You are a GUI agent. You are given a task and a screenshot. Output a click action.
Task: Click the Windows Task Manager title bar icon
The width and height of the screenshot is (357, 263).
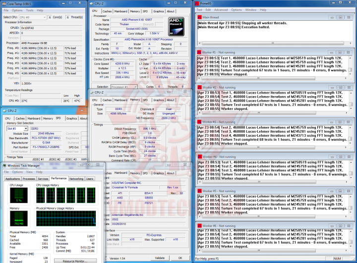click(x=4, y=165)
